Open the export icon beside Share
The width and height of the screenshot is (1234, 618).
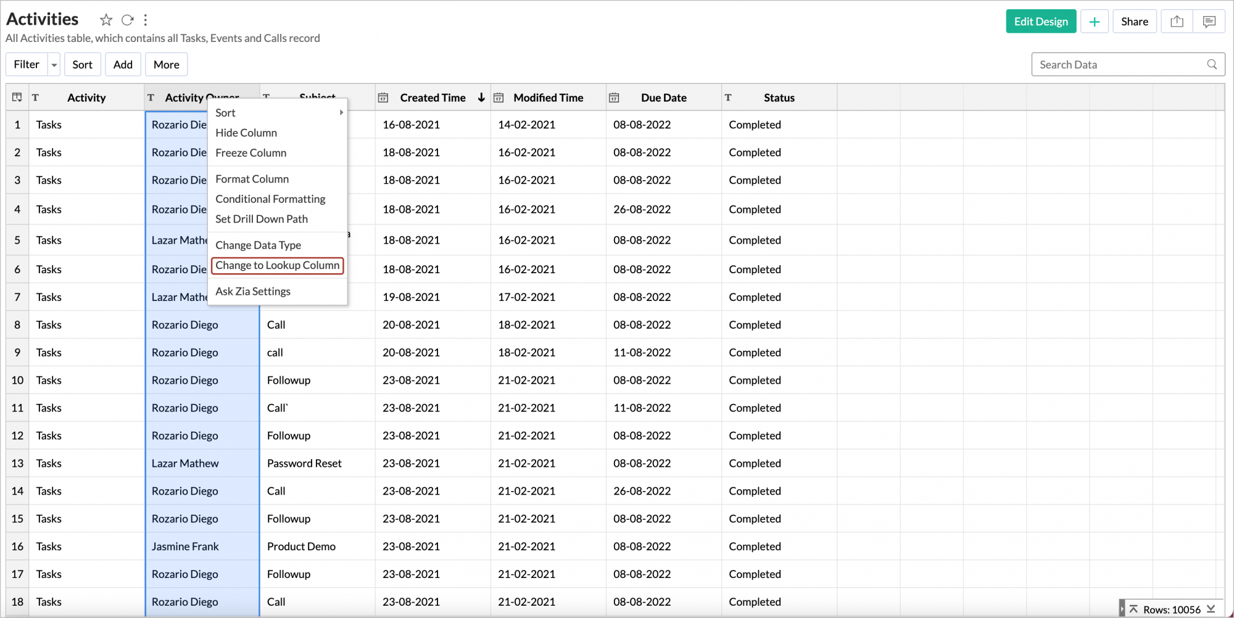[1176, 21]
